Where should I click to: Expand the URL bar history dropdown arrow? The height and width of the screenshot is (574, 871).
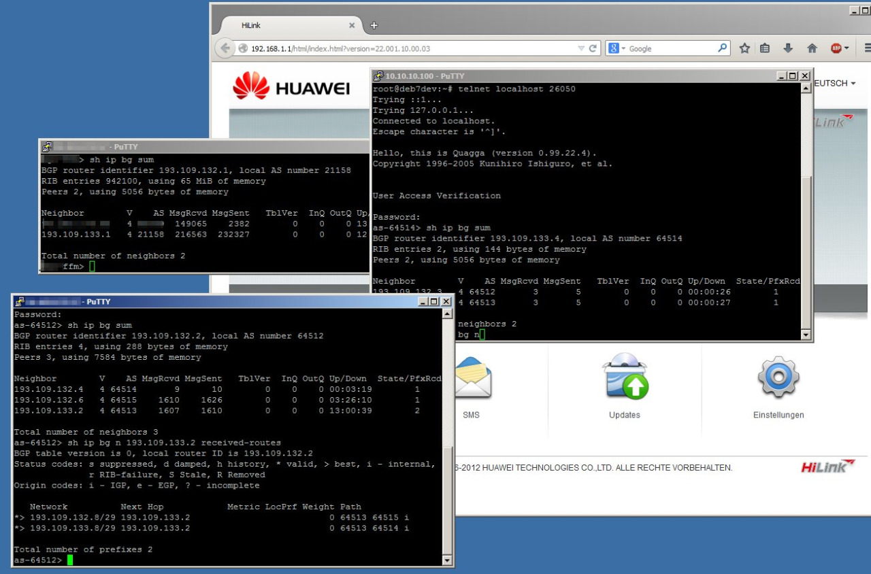coord(580,48)
